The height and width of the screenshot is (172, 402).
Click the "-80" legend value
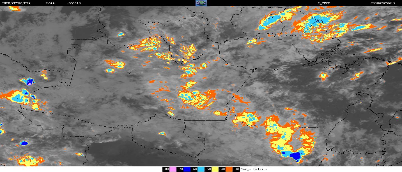166,169
